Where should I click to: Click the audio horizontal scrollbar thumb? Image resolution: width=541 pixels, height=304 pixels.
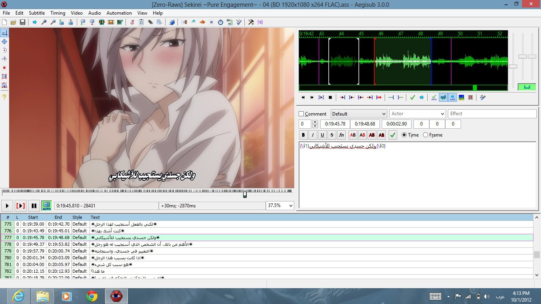point(475,88)
